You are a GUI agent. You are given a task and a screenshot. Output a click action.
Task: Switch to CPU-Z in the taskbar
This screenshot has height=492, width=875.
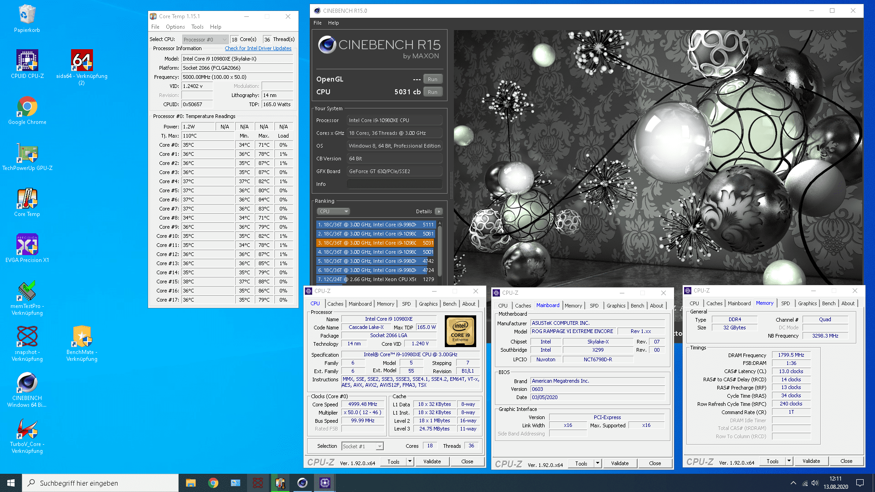click(324, 483)
